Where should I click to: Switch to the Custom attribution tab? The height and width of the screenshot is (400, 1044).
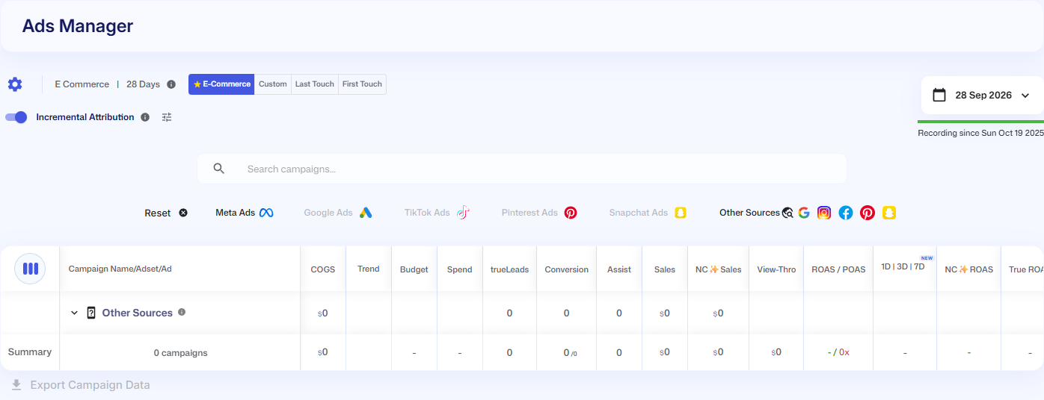pyautogui.click(x=273, y=84)
